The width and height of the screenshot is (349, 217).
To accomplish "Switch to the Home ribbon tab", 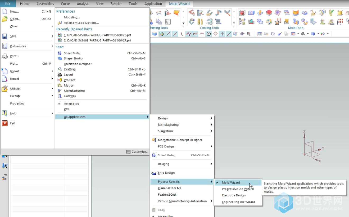I will (x=25, y=4).
